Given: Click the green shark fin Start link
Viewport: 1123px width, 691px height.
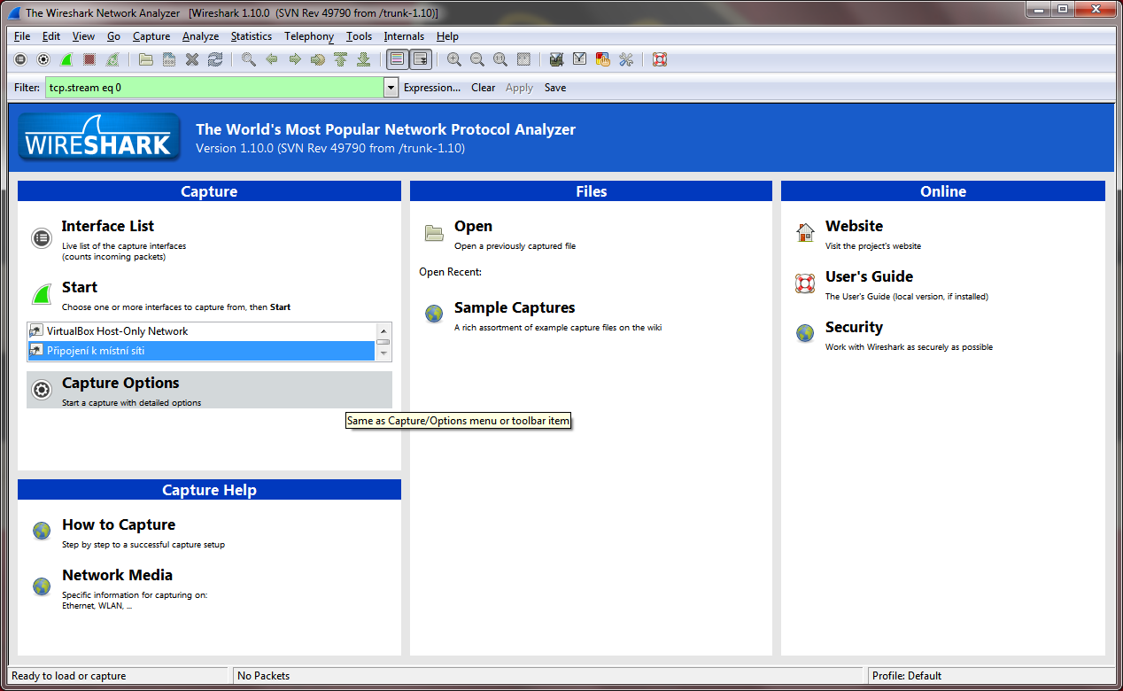Looking at the screenshot, I should point(80,288).
